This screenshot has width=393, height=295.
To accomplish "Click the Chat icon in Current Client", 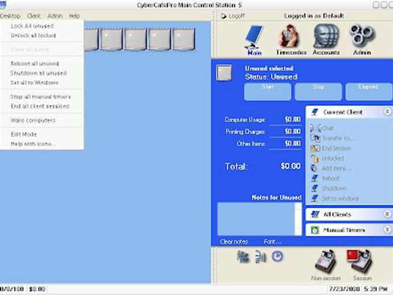I will [315, 128].
